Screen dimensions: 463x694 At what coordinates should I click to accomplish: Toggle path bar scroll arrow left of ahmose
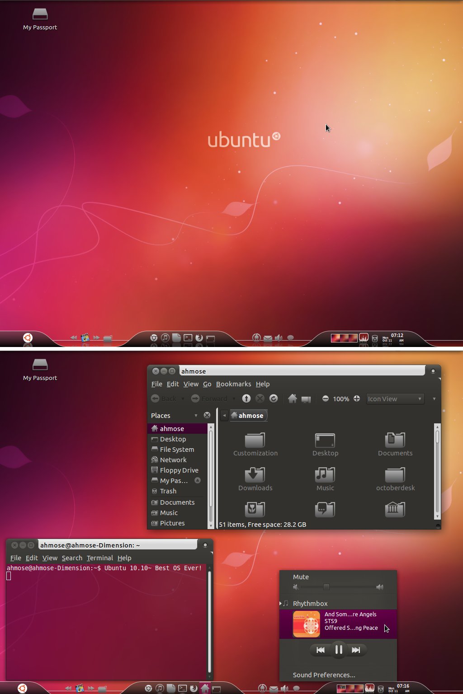tap(224, 415)
